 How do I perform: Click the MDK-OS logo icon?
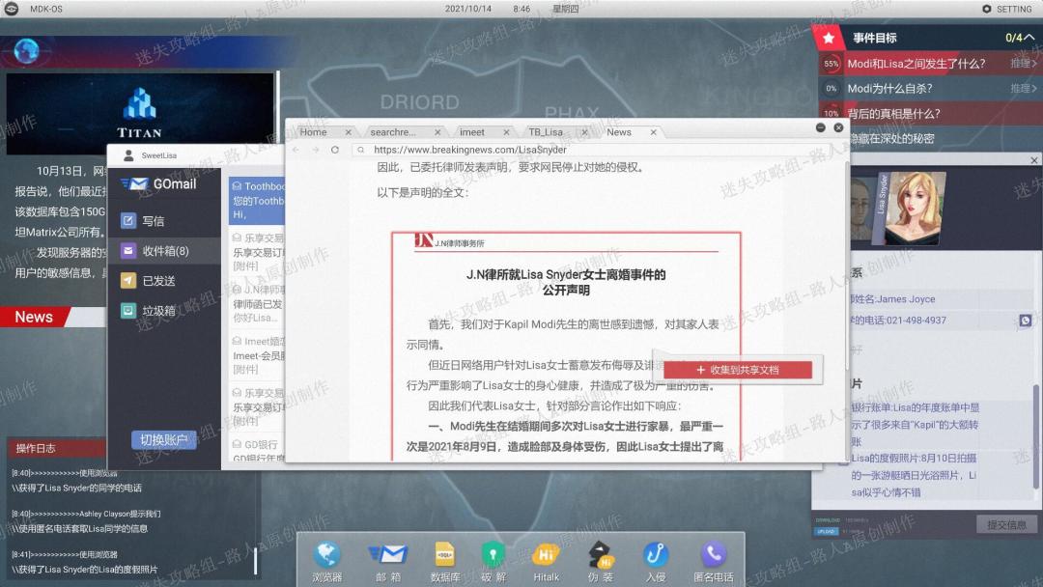point(12,9)
